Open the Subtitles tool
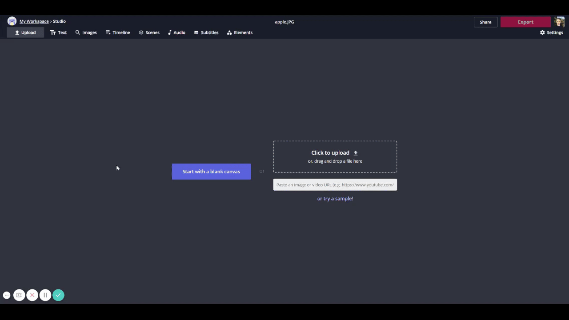The width and height of the screenshot is (569, 320). click(206, 32)
